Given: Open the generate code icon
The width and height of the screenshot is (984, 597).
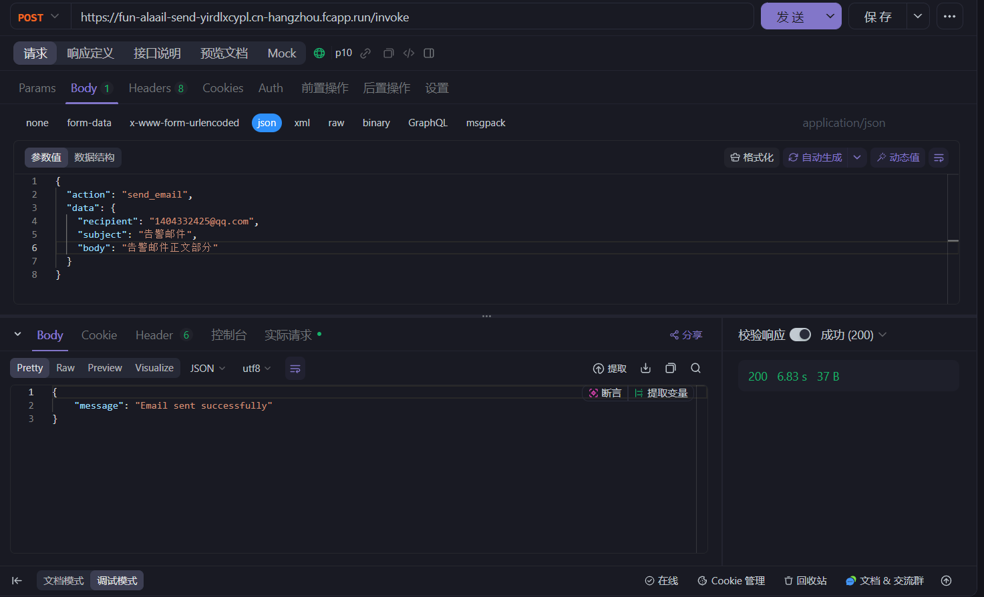Looking at the screenshot, I should (x=409, y=53).
